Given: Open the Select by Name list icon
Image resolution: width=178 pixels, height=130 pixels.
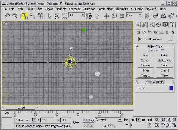Looking at the screenshot, I should pos(57,16).
